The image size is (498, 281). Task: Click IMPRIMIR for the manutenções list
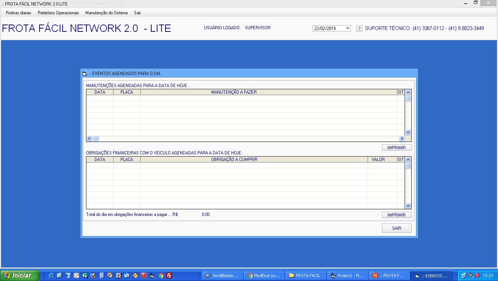click(397, 147)
